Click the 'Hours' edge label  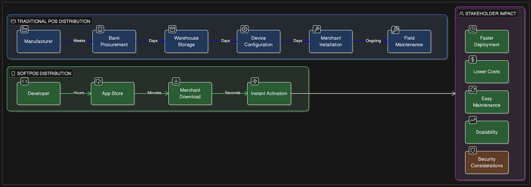point(79,93)
